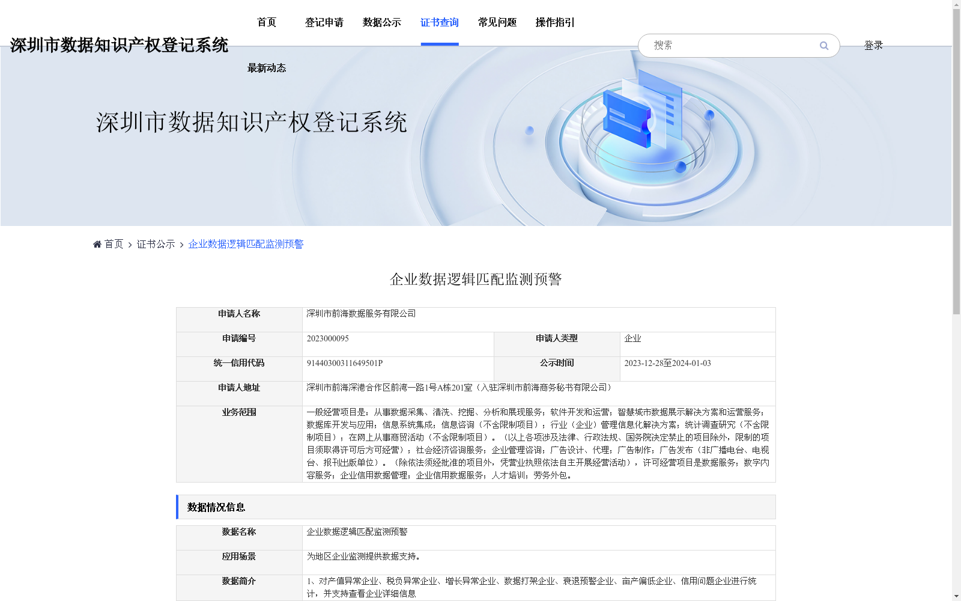Click the 统一信用代码 label cell
The image size is (961, 601).
coord(239,369)
